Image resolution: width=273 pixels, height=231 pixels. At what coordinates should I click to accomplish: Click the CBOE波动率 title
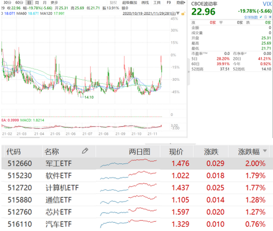[204, 4]
